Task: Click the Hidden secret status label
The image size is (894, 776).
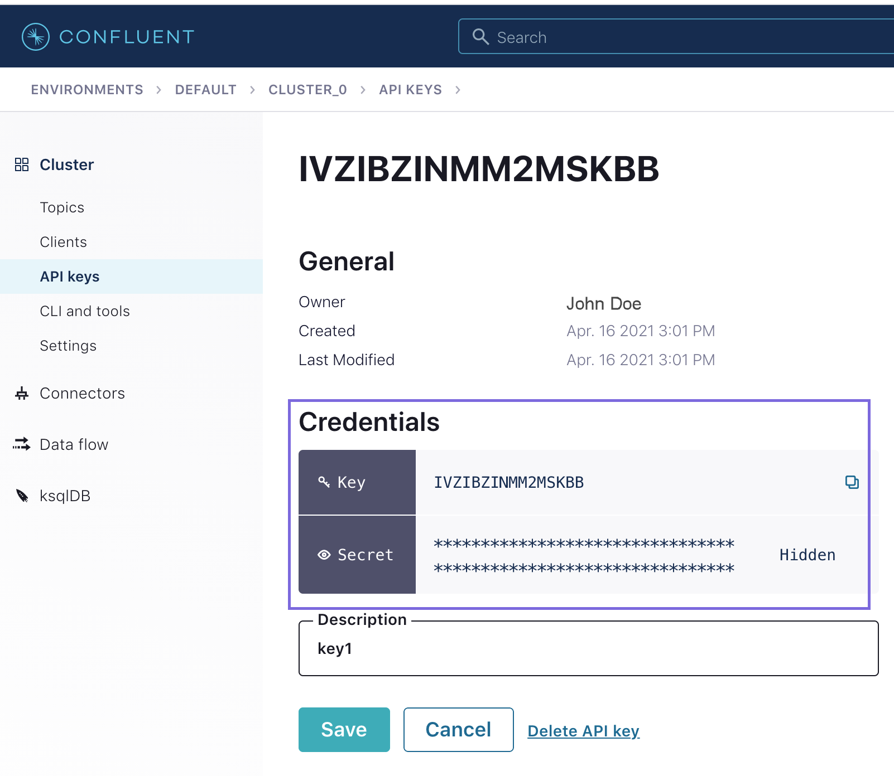Action: point(807,555)
